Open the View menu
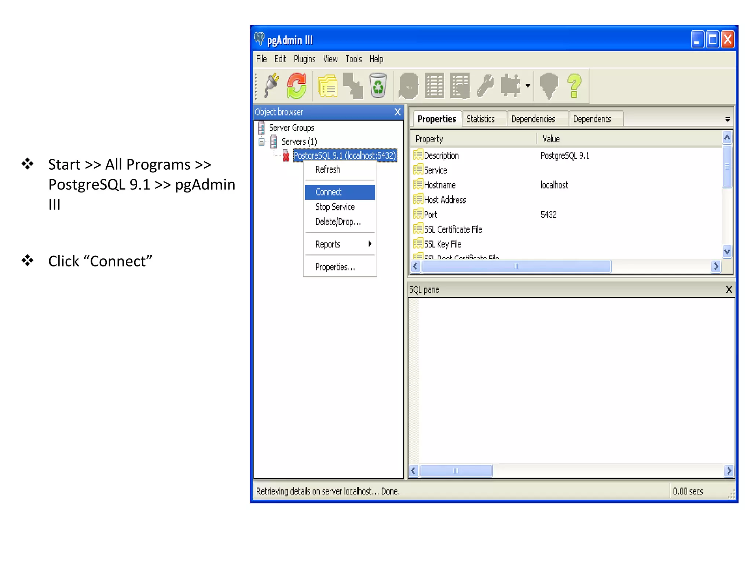The width and height of the screenshot is (751, 563). coord(330,59)
